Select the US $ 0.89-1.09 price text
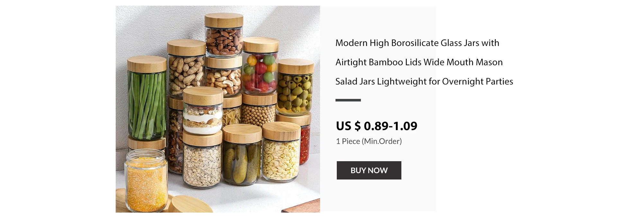Viewport: 617px width, 219px height. click(377, 126)
